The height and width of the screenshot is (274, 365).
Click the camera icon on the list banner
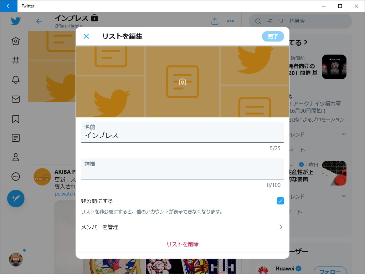[x=182, y=81]
